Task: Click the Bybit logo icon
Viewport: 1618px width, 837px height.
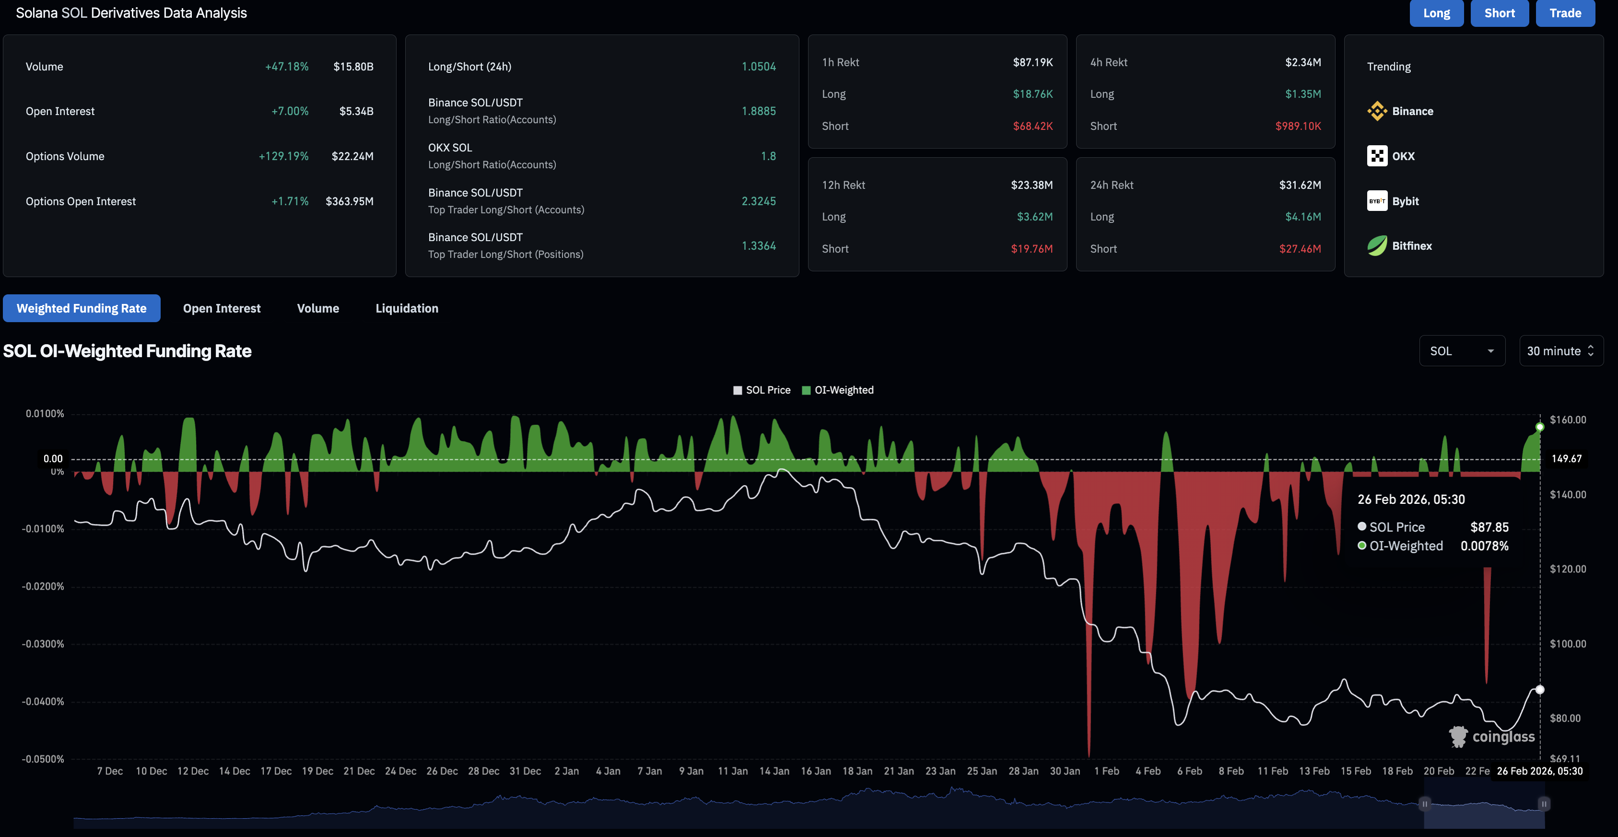Action: [x=1376, y=201]
